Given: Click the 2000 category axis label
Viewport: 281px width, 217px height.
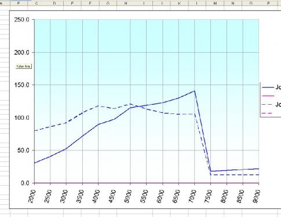Looking at the screenshot, I should (32, 196).
